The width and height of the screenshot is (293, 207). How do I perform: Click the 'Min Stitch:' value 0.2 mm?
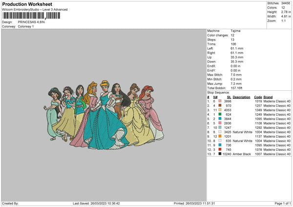tap(236, 79)
